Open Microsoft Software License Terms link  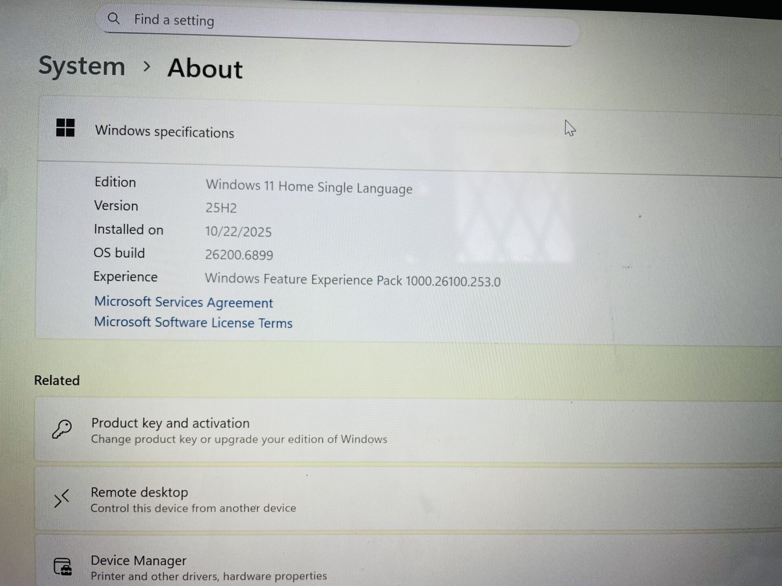pos(193,323)
